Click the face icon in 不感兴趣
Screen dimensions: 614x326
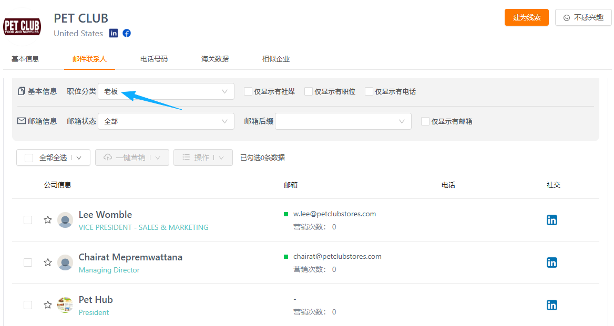[566, 18]
